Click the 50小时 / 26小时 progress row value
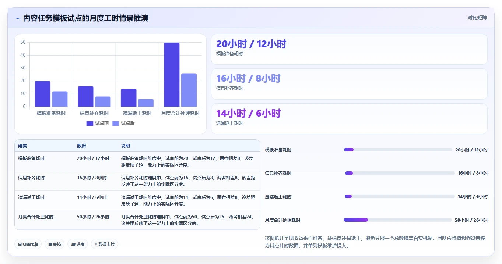The width and height of the screenshot is (502, 264). (x=471, y=220)
